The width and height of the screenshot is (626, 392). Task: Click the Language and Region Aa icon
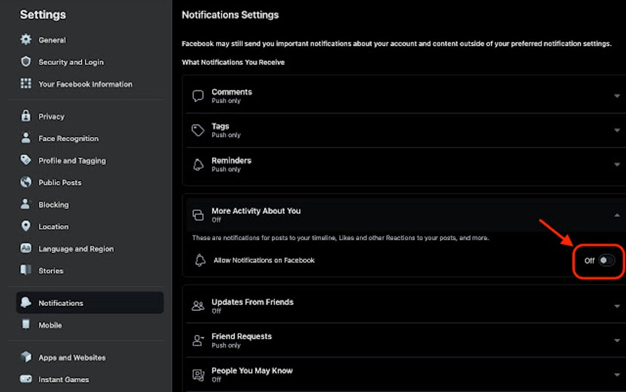[26, 248]
